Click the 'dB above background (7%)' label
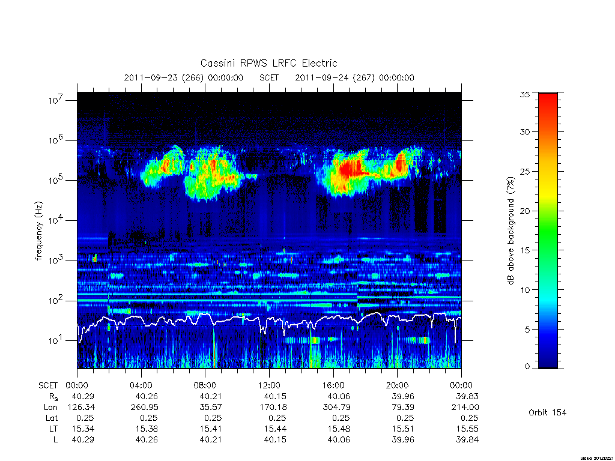The image size is (615, 461). pos(510,231)
